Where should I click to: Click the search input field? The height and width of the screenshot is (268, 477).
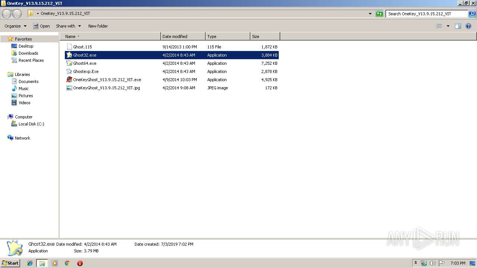[427, 14]
